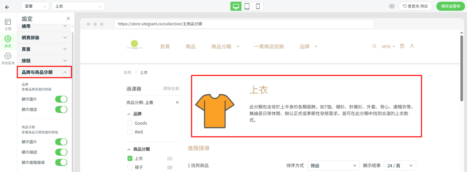467x172 pixels.
Task: Expand the 按鈕 settings section
Action: click(x=44, y=61)
